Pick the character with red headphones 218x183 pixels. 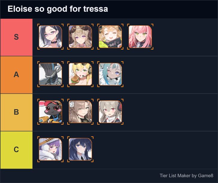[110, 112]
